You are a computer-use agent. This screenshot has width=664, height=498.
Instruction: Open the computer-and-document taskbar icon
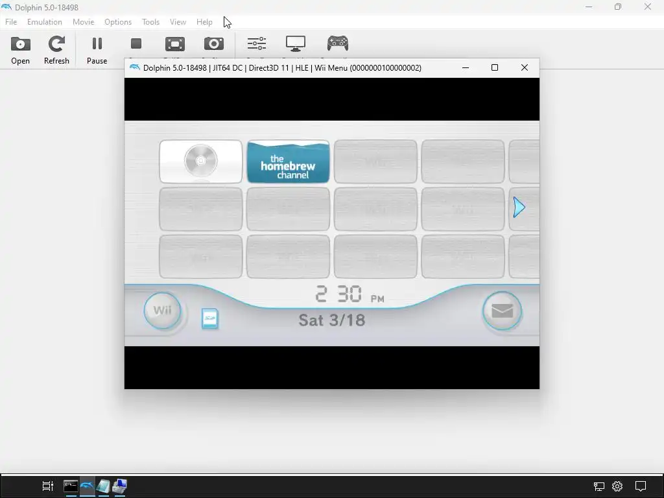[119, 486]
